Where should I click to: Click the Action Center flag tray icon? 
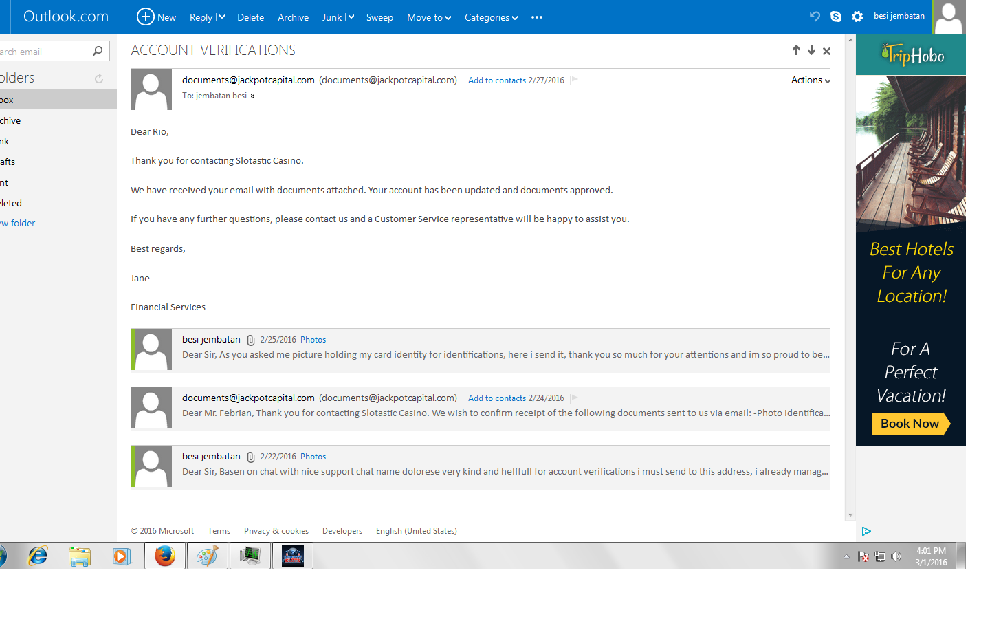(863, 556)
